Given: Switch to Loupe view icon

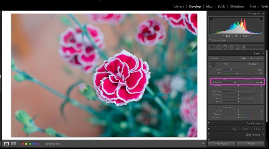Looking at the screenshot, I should coord(7,144).
